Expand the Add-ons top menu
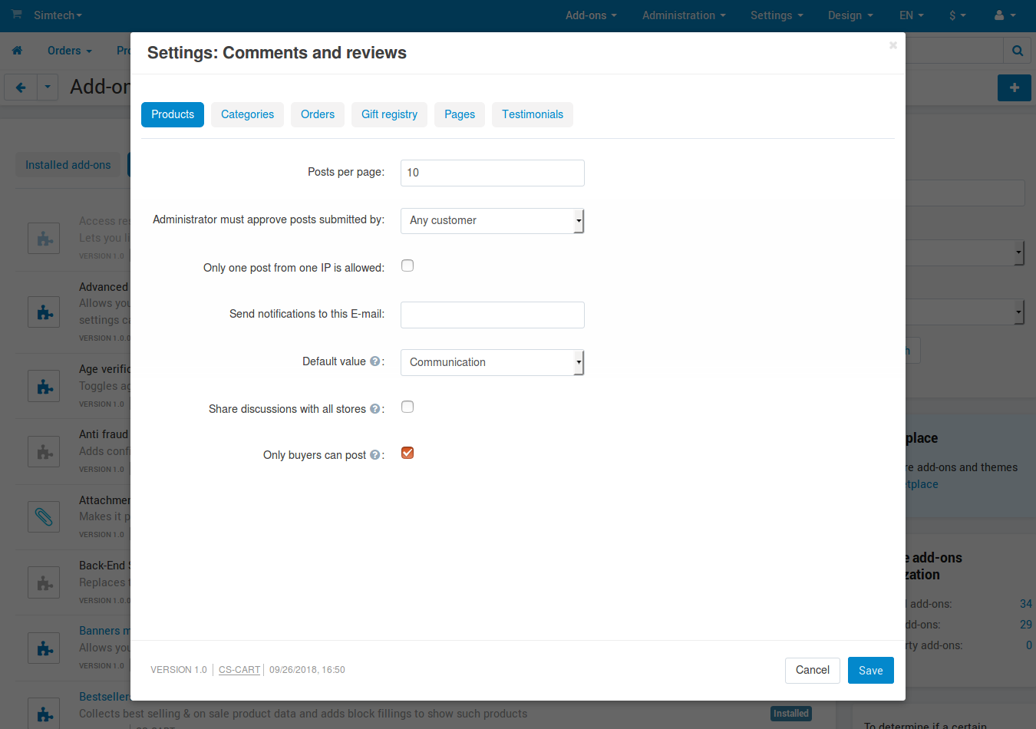The height and width of the screenshot is (729, 1036). [x=591, y=15]
